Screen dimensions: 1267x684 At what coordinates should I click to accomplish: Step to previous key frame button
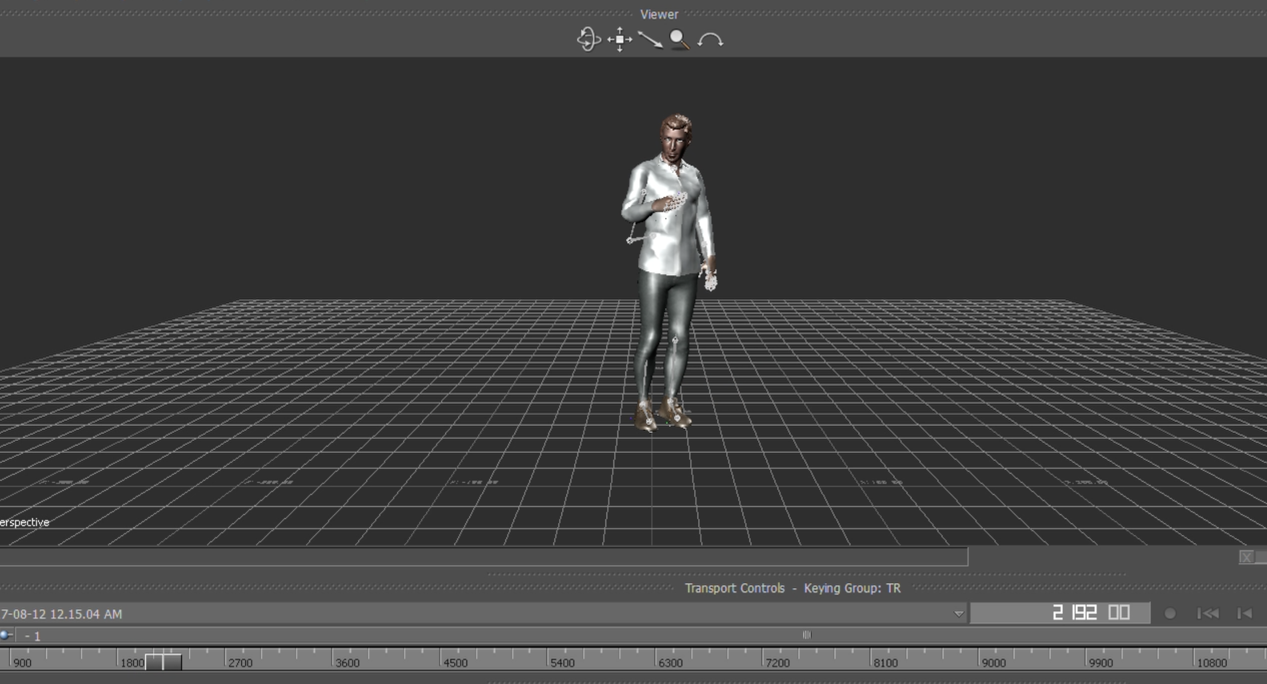click(1245, 614)
